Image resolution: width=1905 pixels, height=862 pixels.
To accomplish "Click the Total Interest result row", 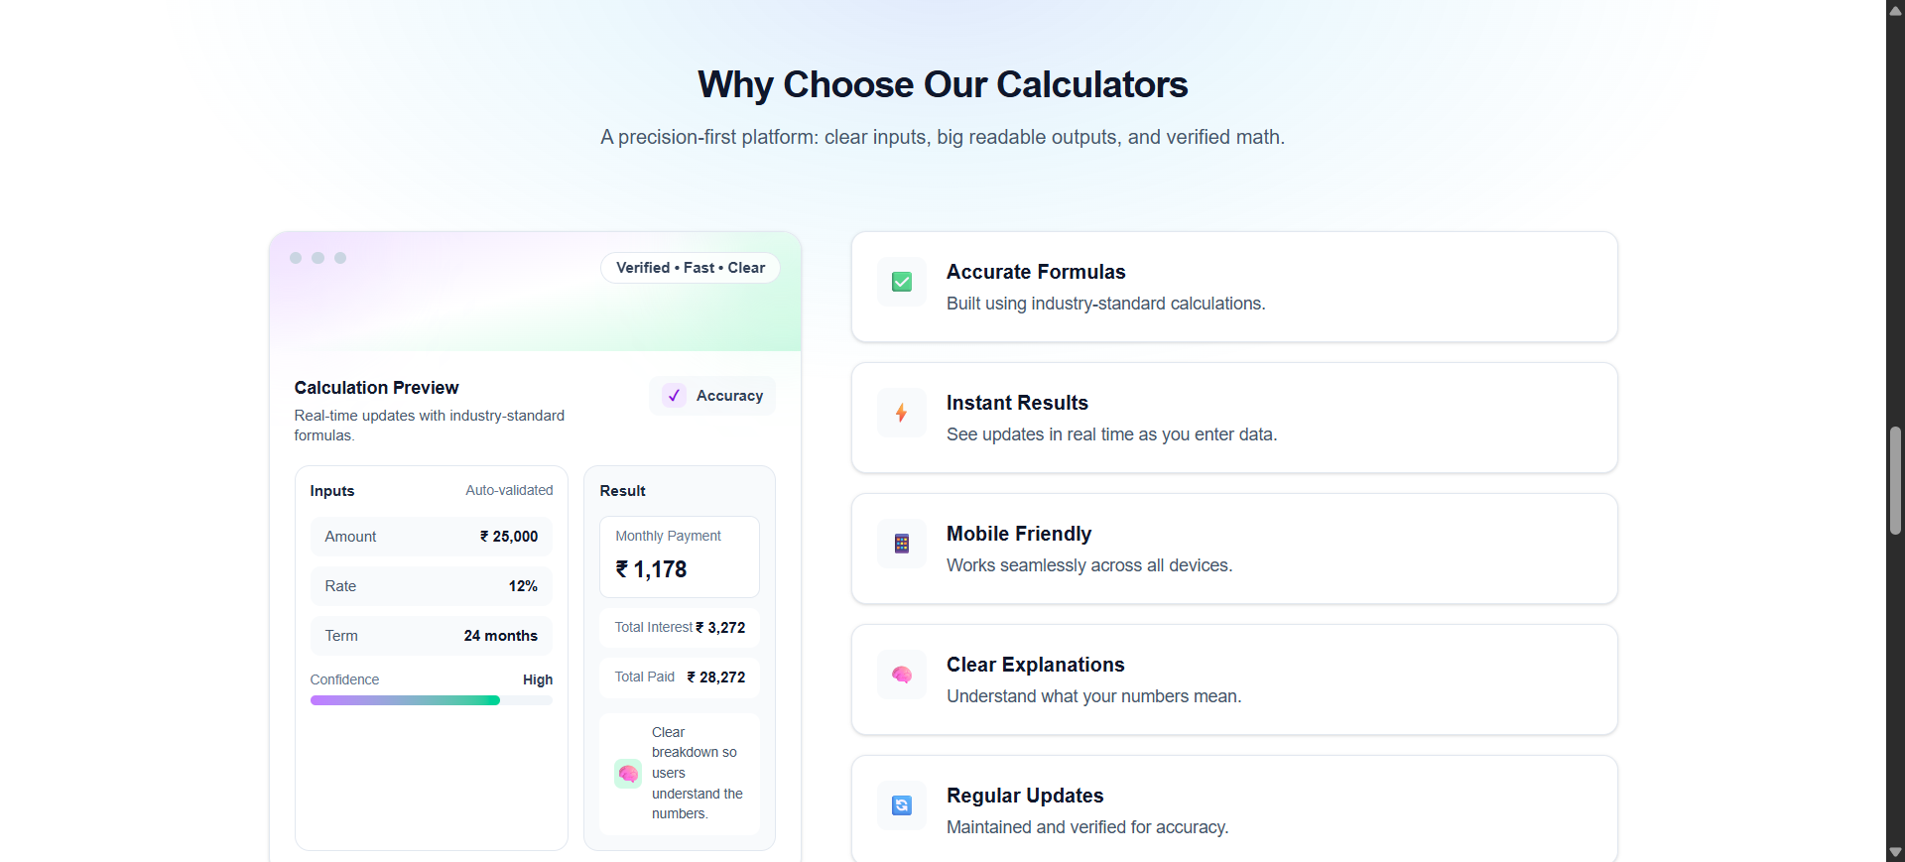I will (x=680, y=628).
